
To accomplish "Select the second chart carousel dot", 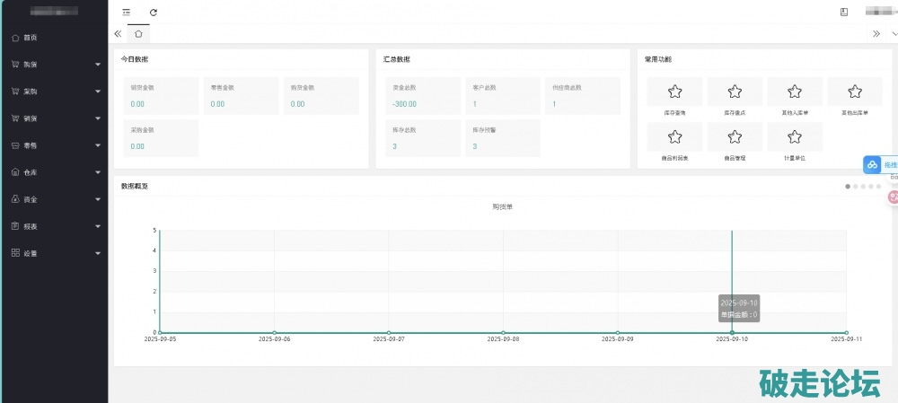I will (854, 186).
